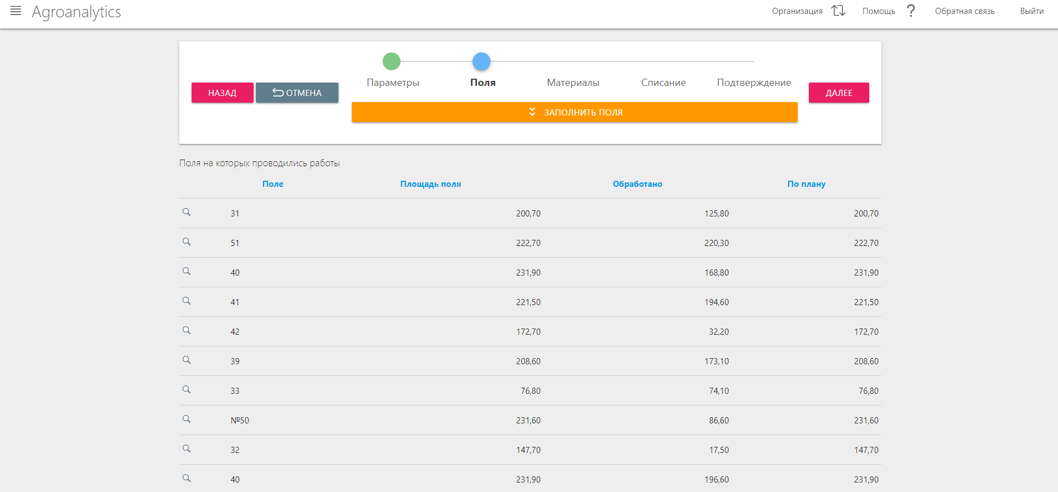
Task: Inspect field 33 using its magnifier
Action: [187, 390]
